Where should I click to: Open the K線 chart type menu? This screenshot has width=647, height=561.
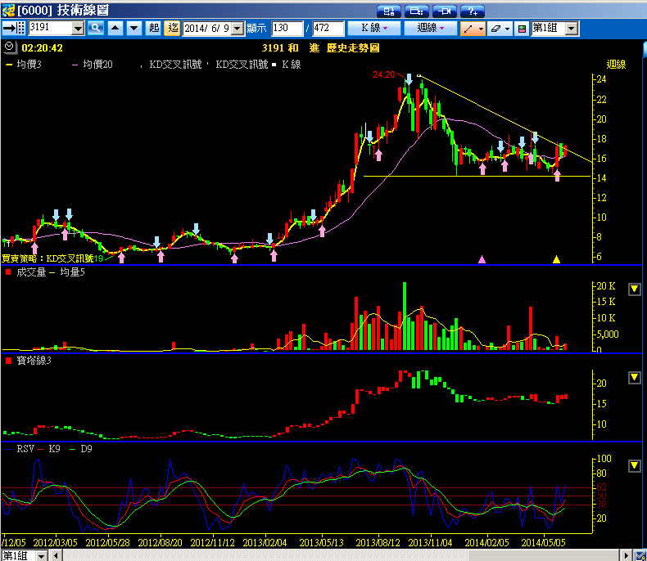pos(373,28)
